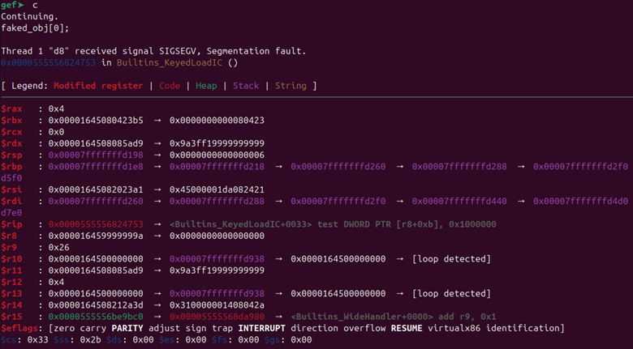Click 0x00007fffffffd2f0 at end of $rbp row
Screen dimensions: 633x349
coord(580,167)
